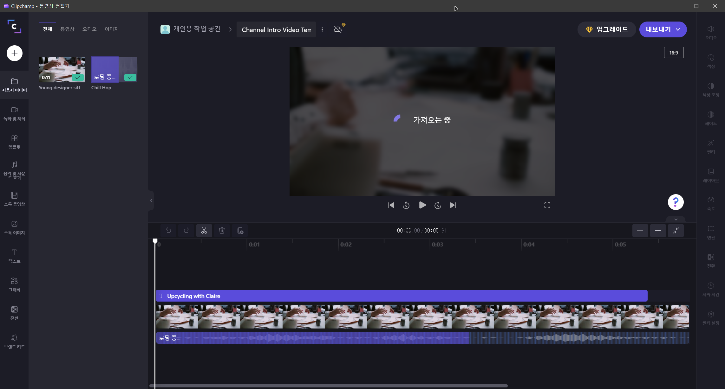Click the split scissors tool
725x389 pixels.
[x=204, y=231]
